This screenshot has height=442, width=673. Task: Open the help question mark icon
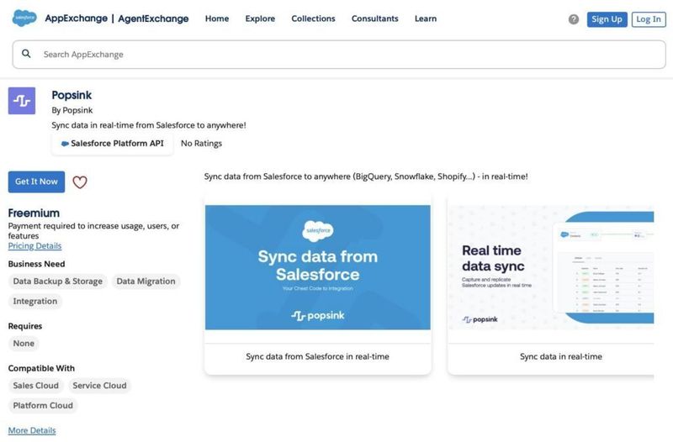[x=574, y=19]
